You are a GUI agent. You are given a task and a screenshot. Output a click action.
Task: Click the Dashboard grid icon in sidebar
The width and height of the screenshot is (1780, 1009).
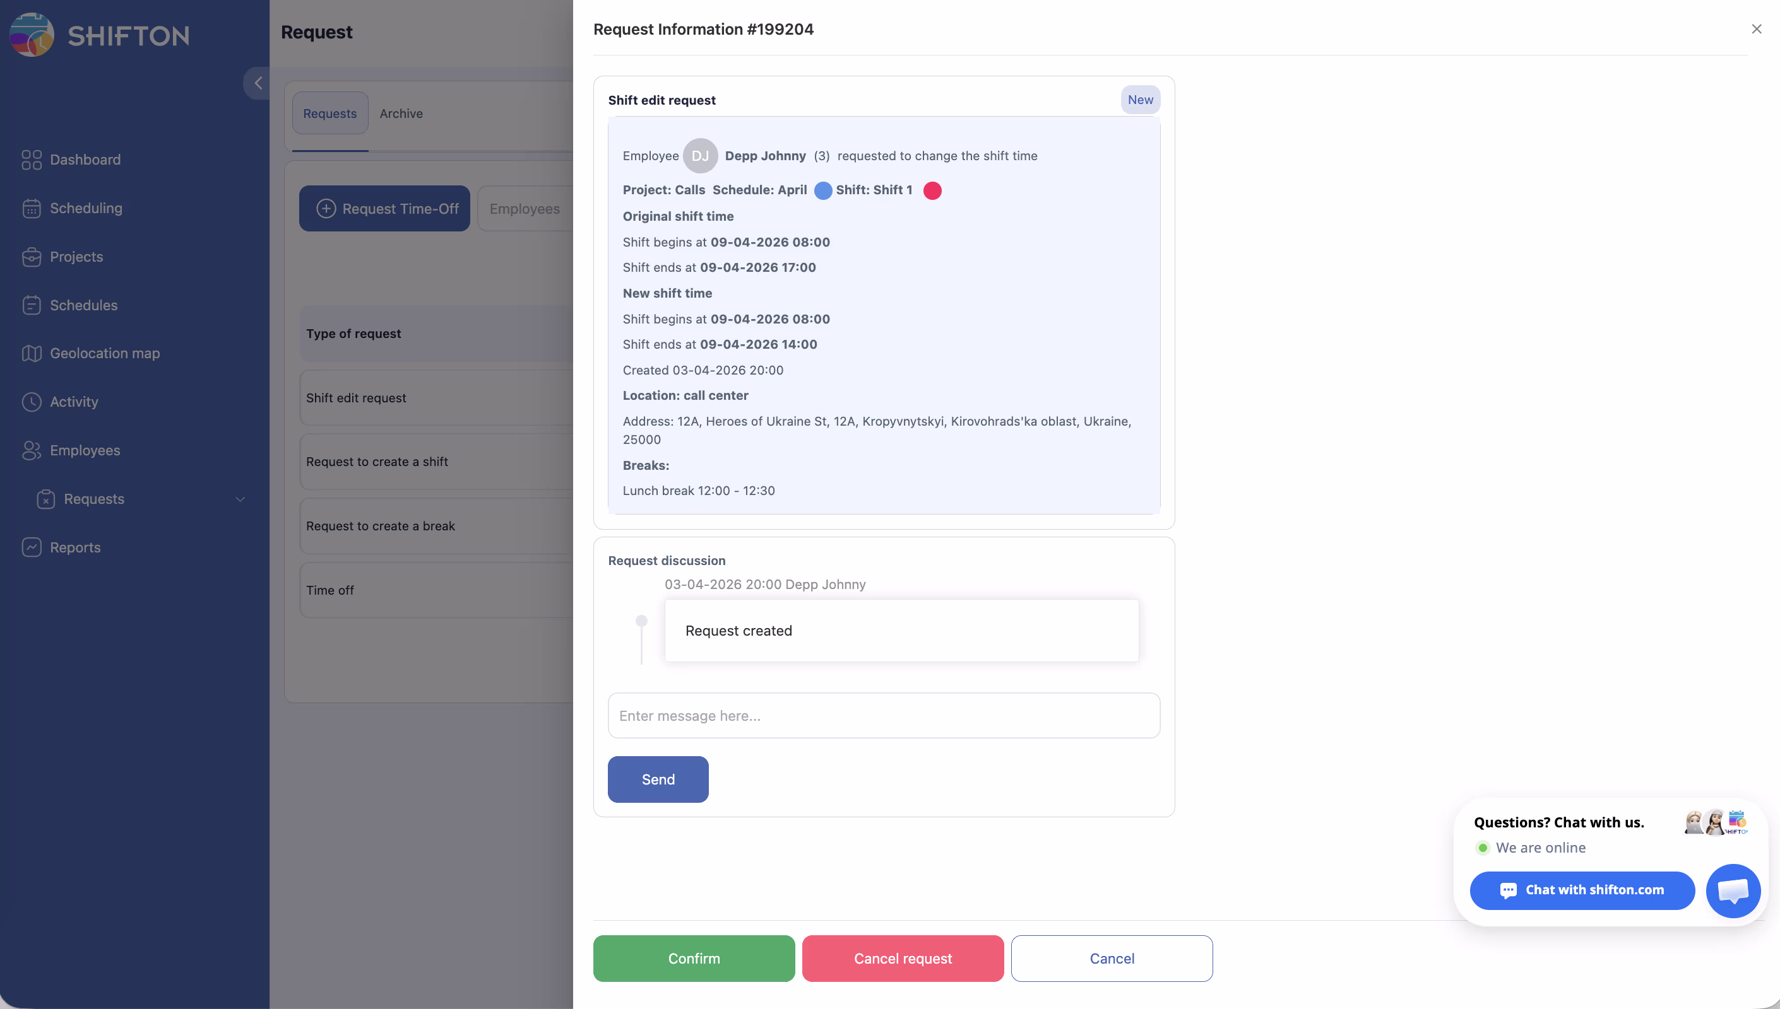[31, 160]
